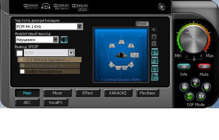Increase virtual speaker volume with plus icon
The width and height of the screenshot is (219, 140).
click(154, 37)
